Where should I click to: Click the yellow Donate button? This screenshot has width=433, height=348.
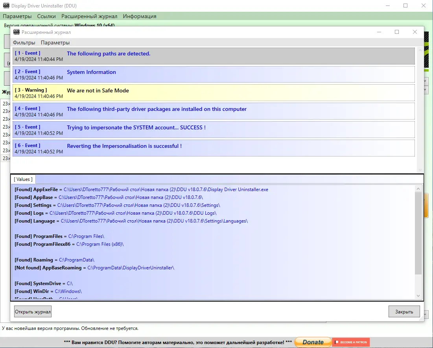tap(313, 342)
